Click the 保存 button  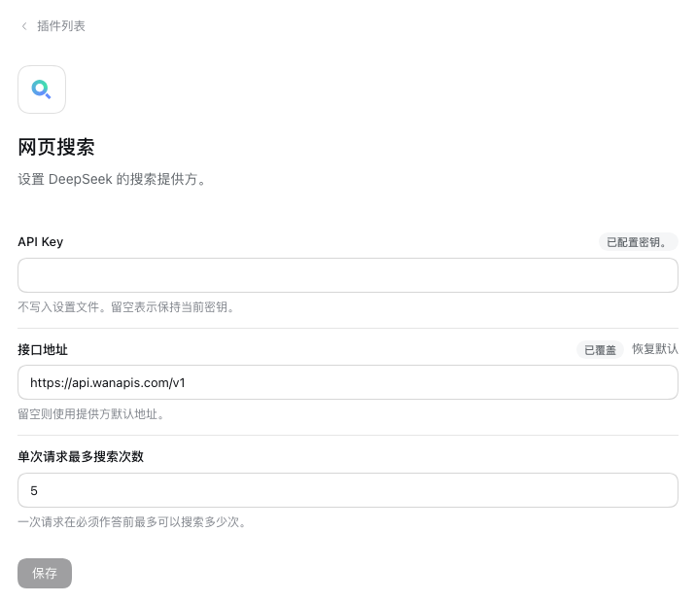click(45, 573)
